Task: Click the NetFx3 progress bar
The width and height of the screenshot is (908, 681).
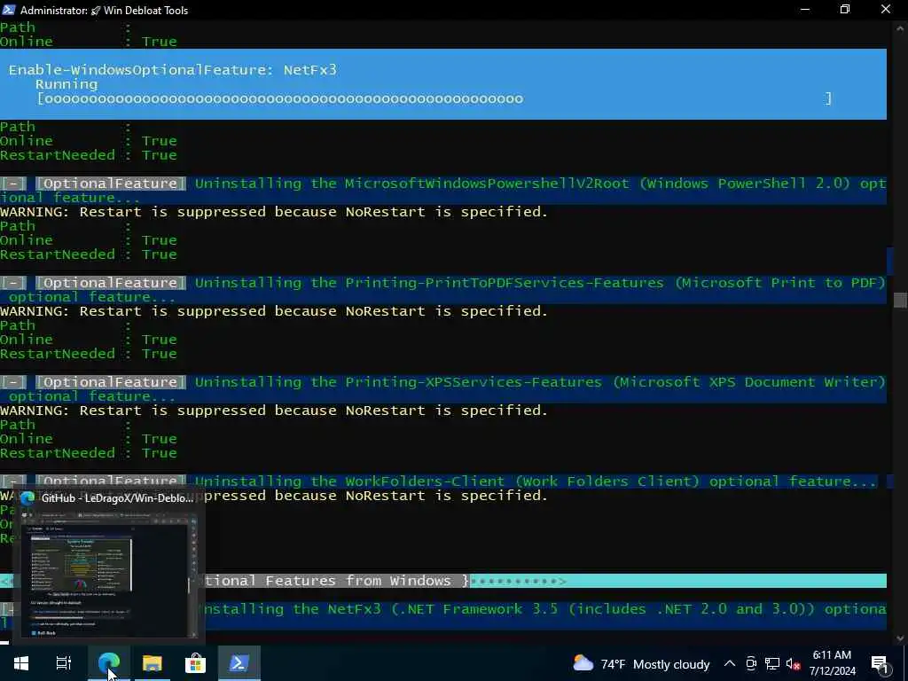Action: coord(434,98)
